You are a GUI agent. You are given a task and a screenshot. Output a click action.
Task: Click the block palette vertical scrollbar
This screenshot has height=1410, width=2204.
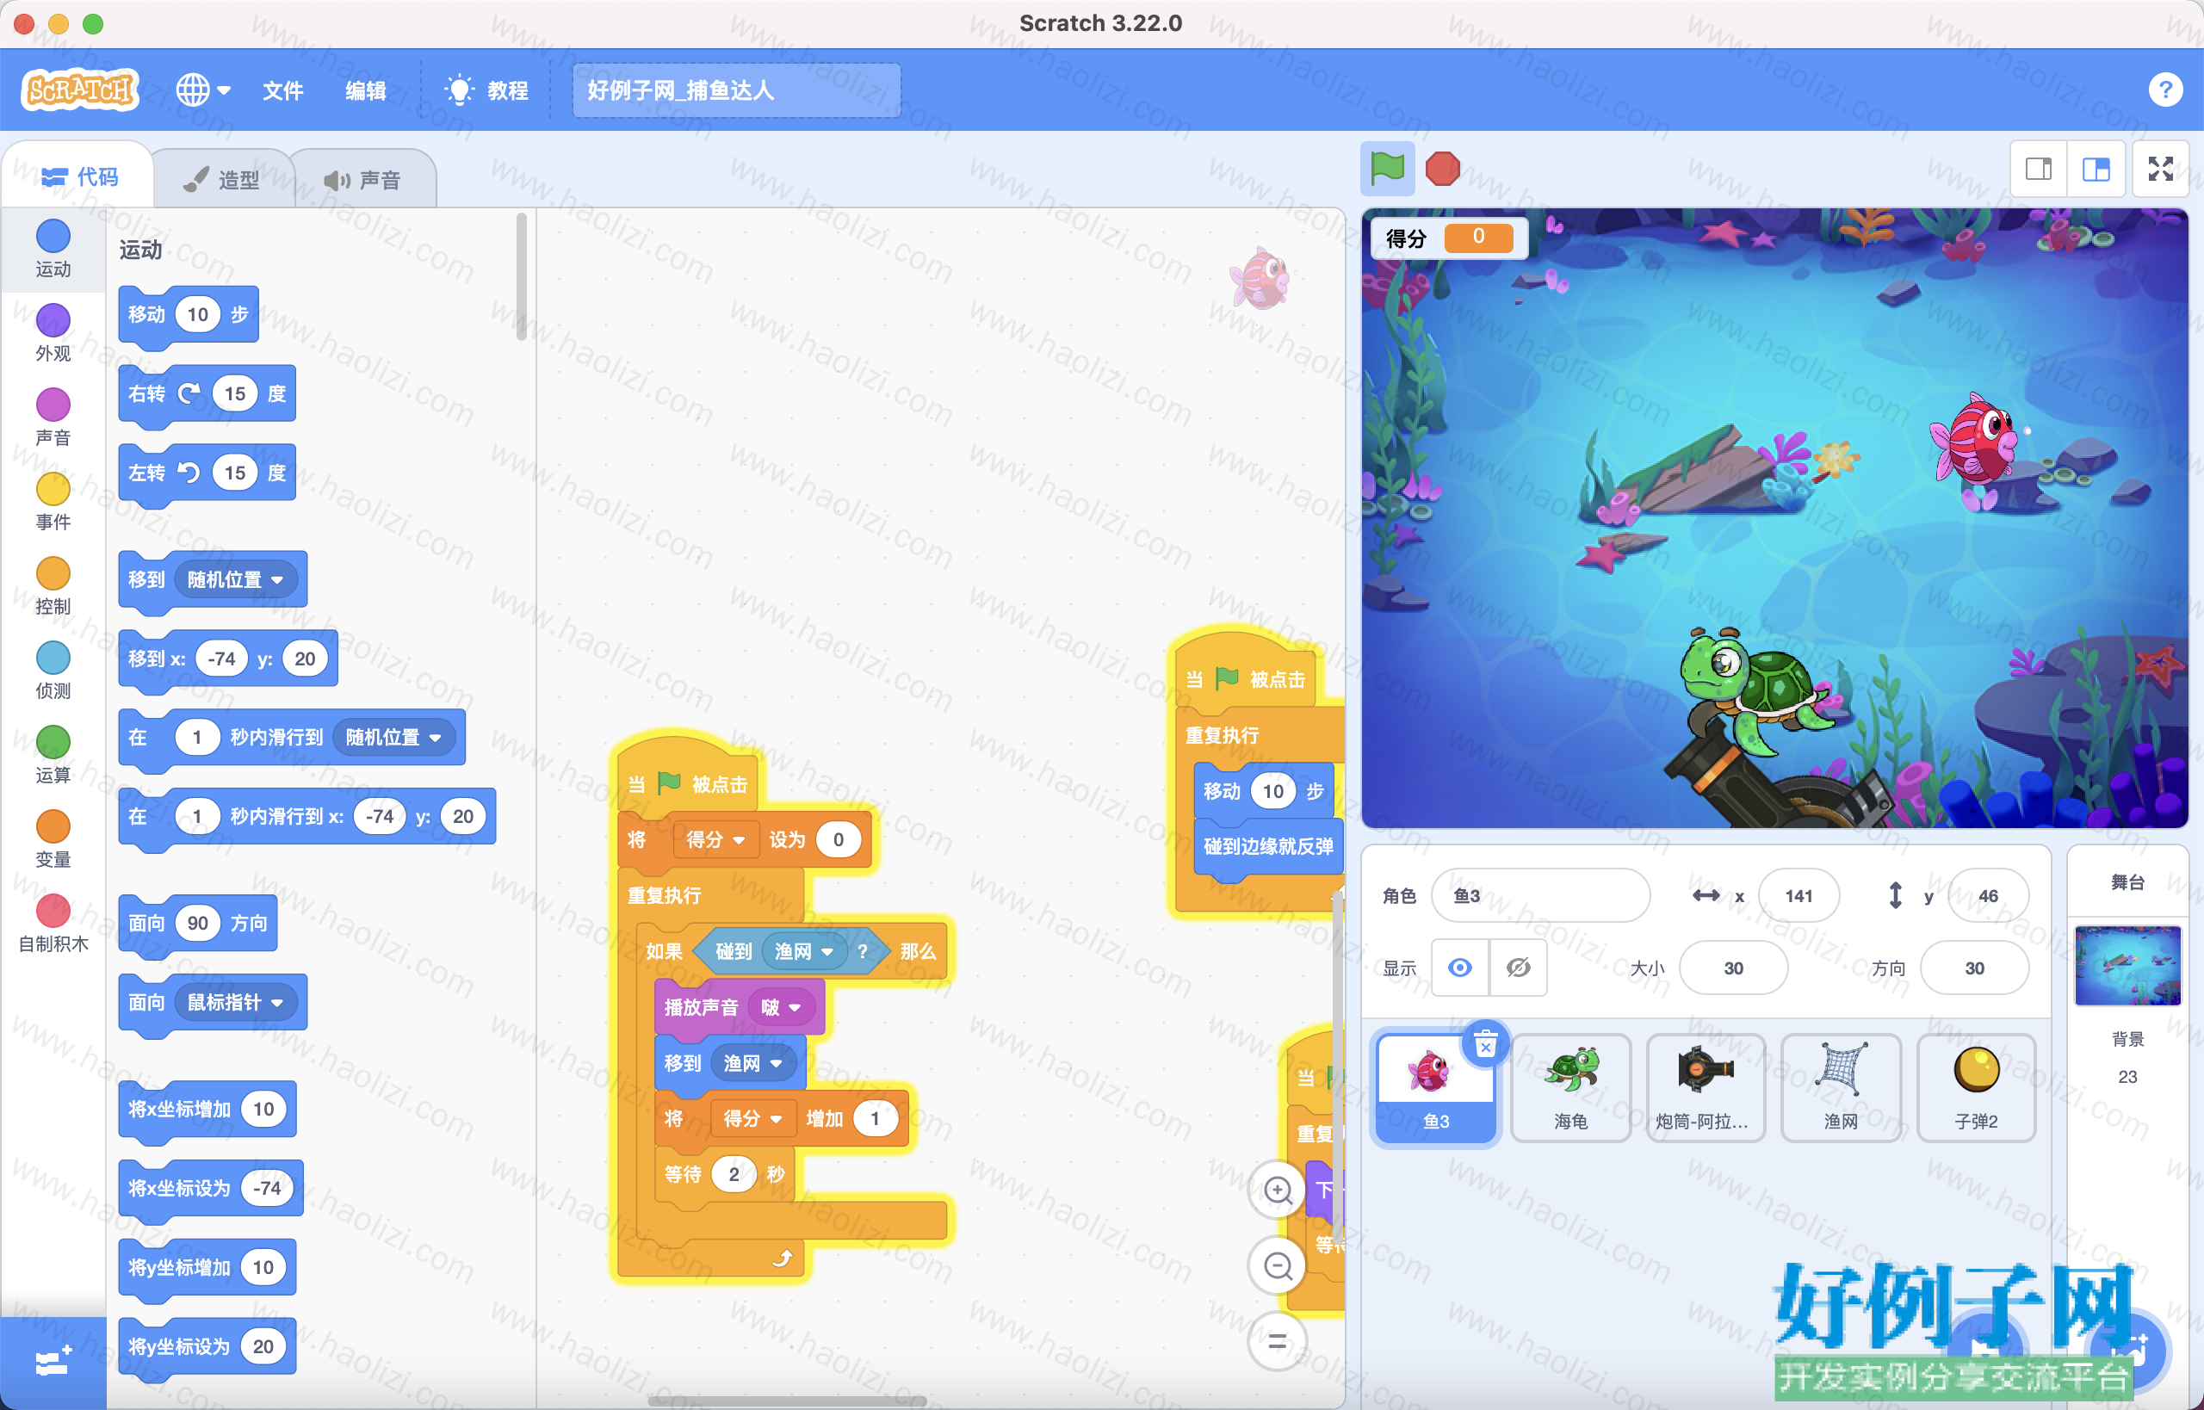521,275
